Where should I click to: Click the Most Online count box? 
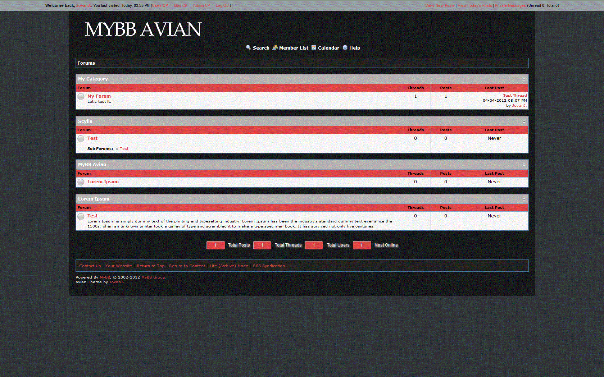(362, 245)
